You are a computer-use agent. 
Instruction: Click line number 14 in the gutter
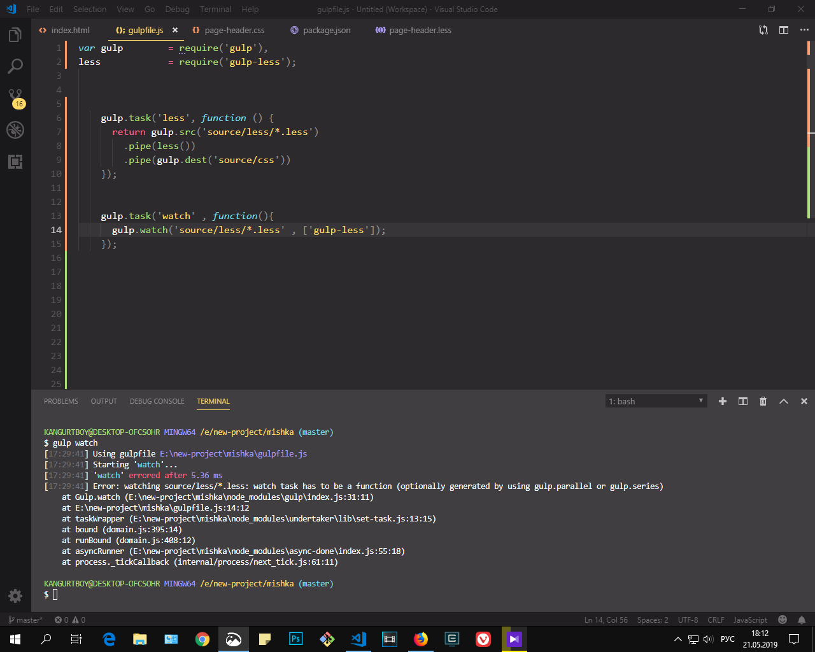pyautogui.click(x=56, y=230)
